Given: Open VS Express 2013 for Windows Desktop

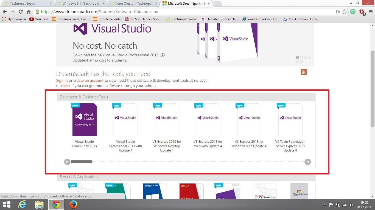Looking at the screenshot, I should (x=167, y=128).
